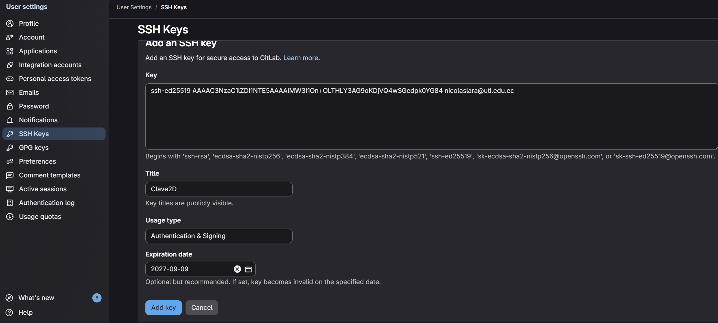Screen dimensions: 718x323
Task: Click the Applications grid icon
Action: point(10,51)
